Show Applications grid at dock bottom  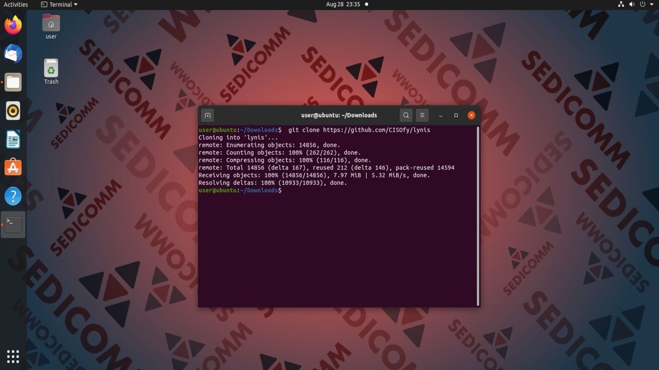point(13,357)
